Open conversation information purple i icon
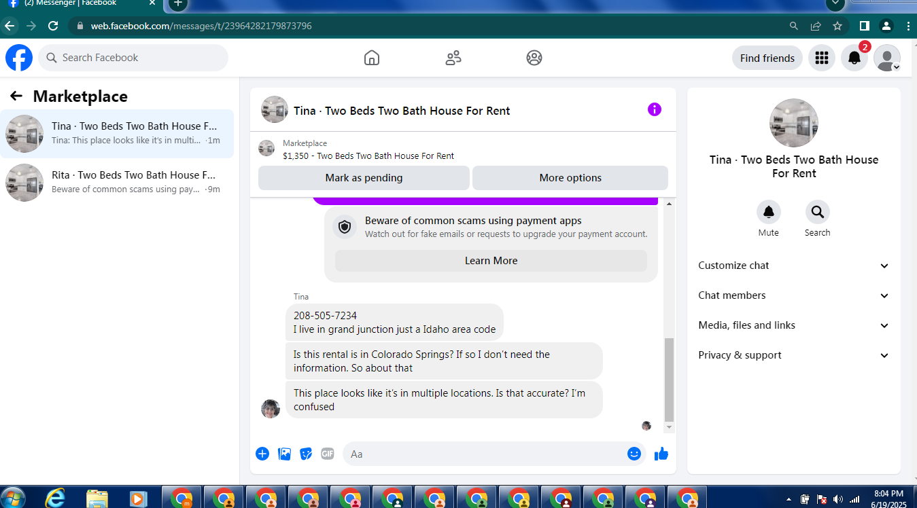Viewport: 917px width, 508px height. (x=655, y=109)
